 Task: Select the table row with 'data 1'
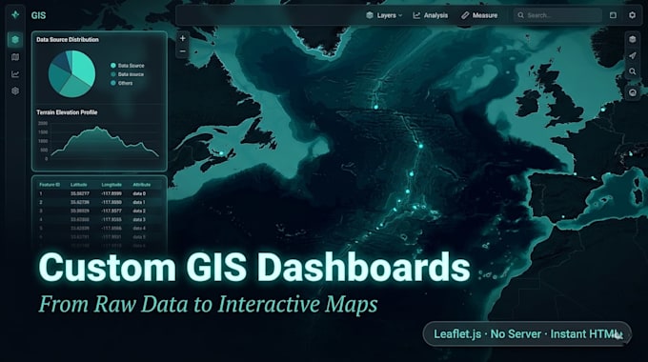(x=99, y=203)
